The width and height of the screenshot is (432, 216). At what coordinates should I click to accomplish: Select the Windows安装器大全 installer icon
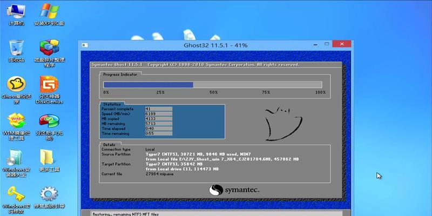tap(17, 163)
